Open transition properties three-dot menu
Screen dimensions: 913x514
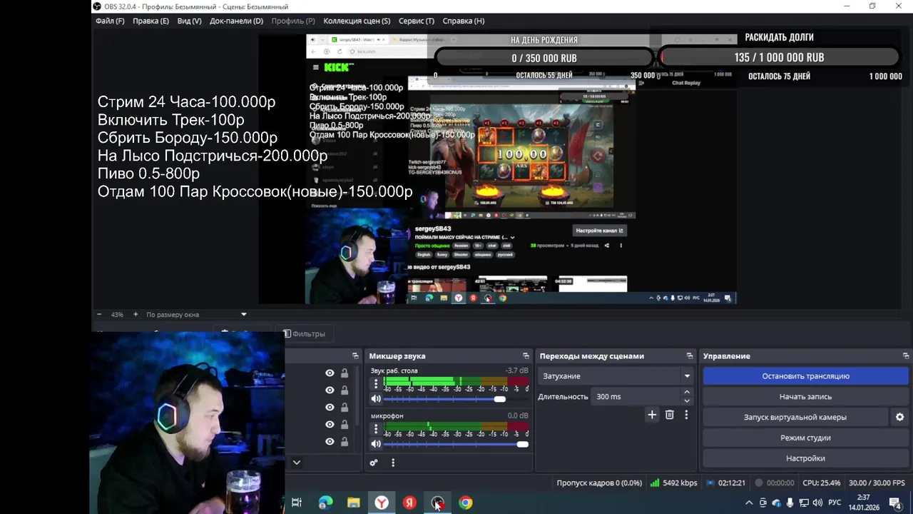pos(686,414)
